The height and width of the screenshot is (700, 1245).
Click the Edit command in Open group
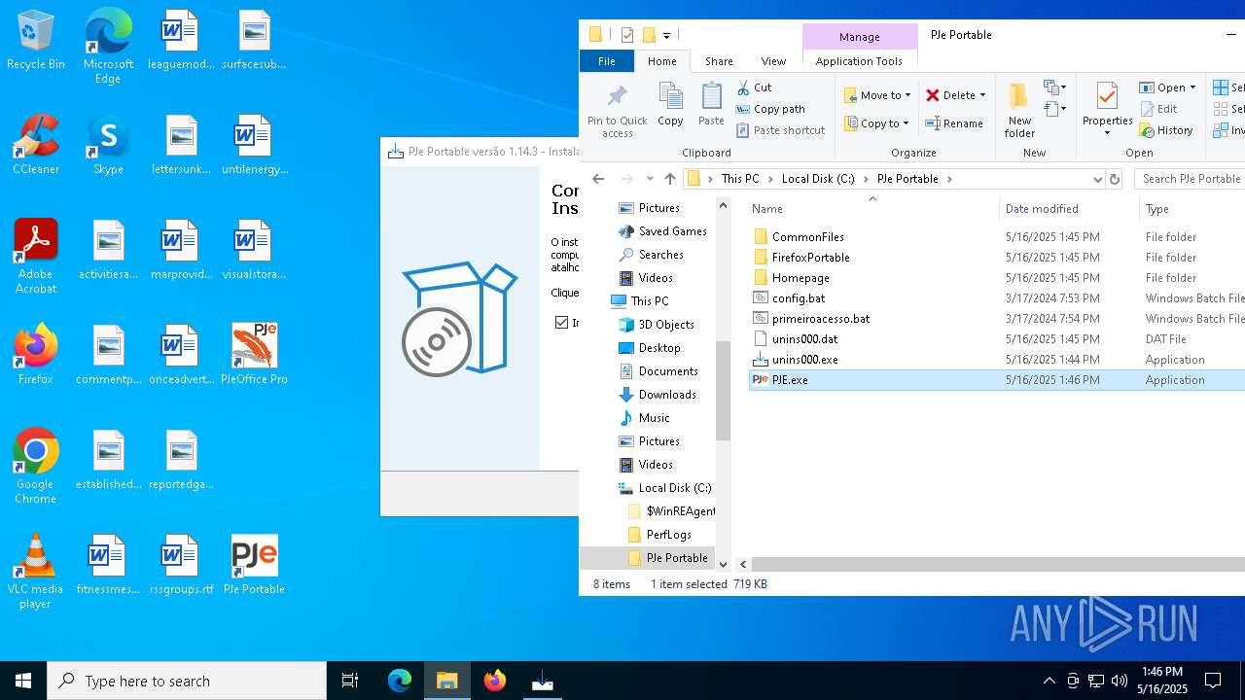tap(1158, 109)
